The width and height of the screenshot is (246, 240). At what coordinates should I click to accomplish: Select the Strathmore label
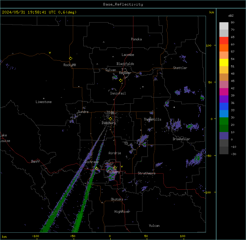[x=147, y=173]
